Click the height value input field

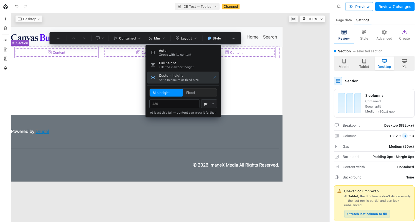click(174, 104)
